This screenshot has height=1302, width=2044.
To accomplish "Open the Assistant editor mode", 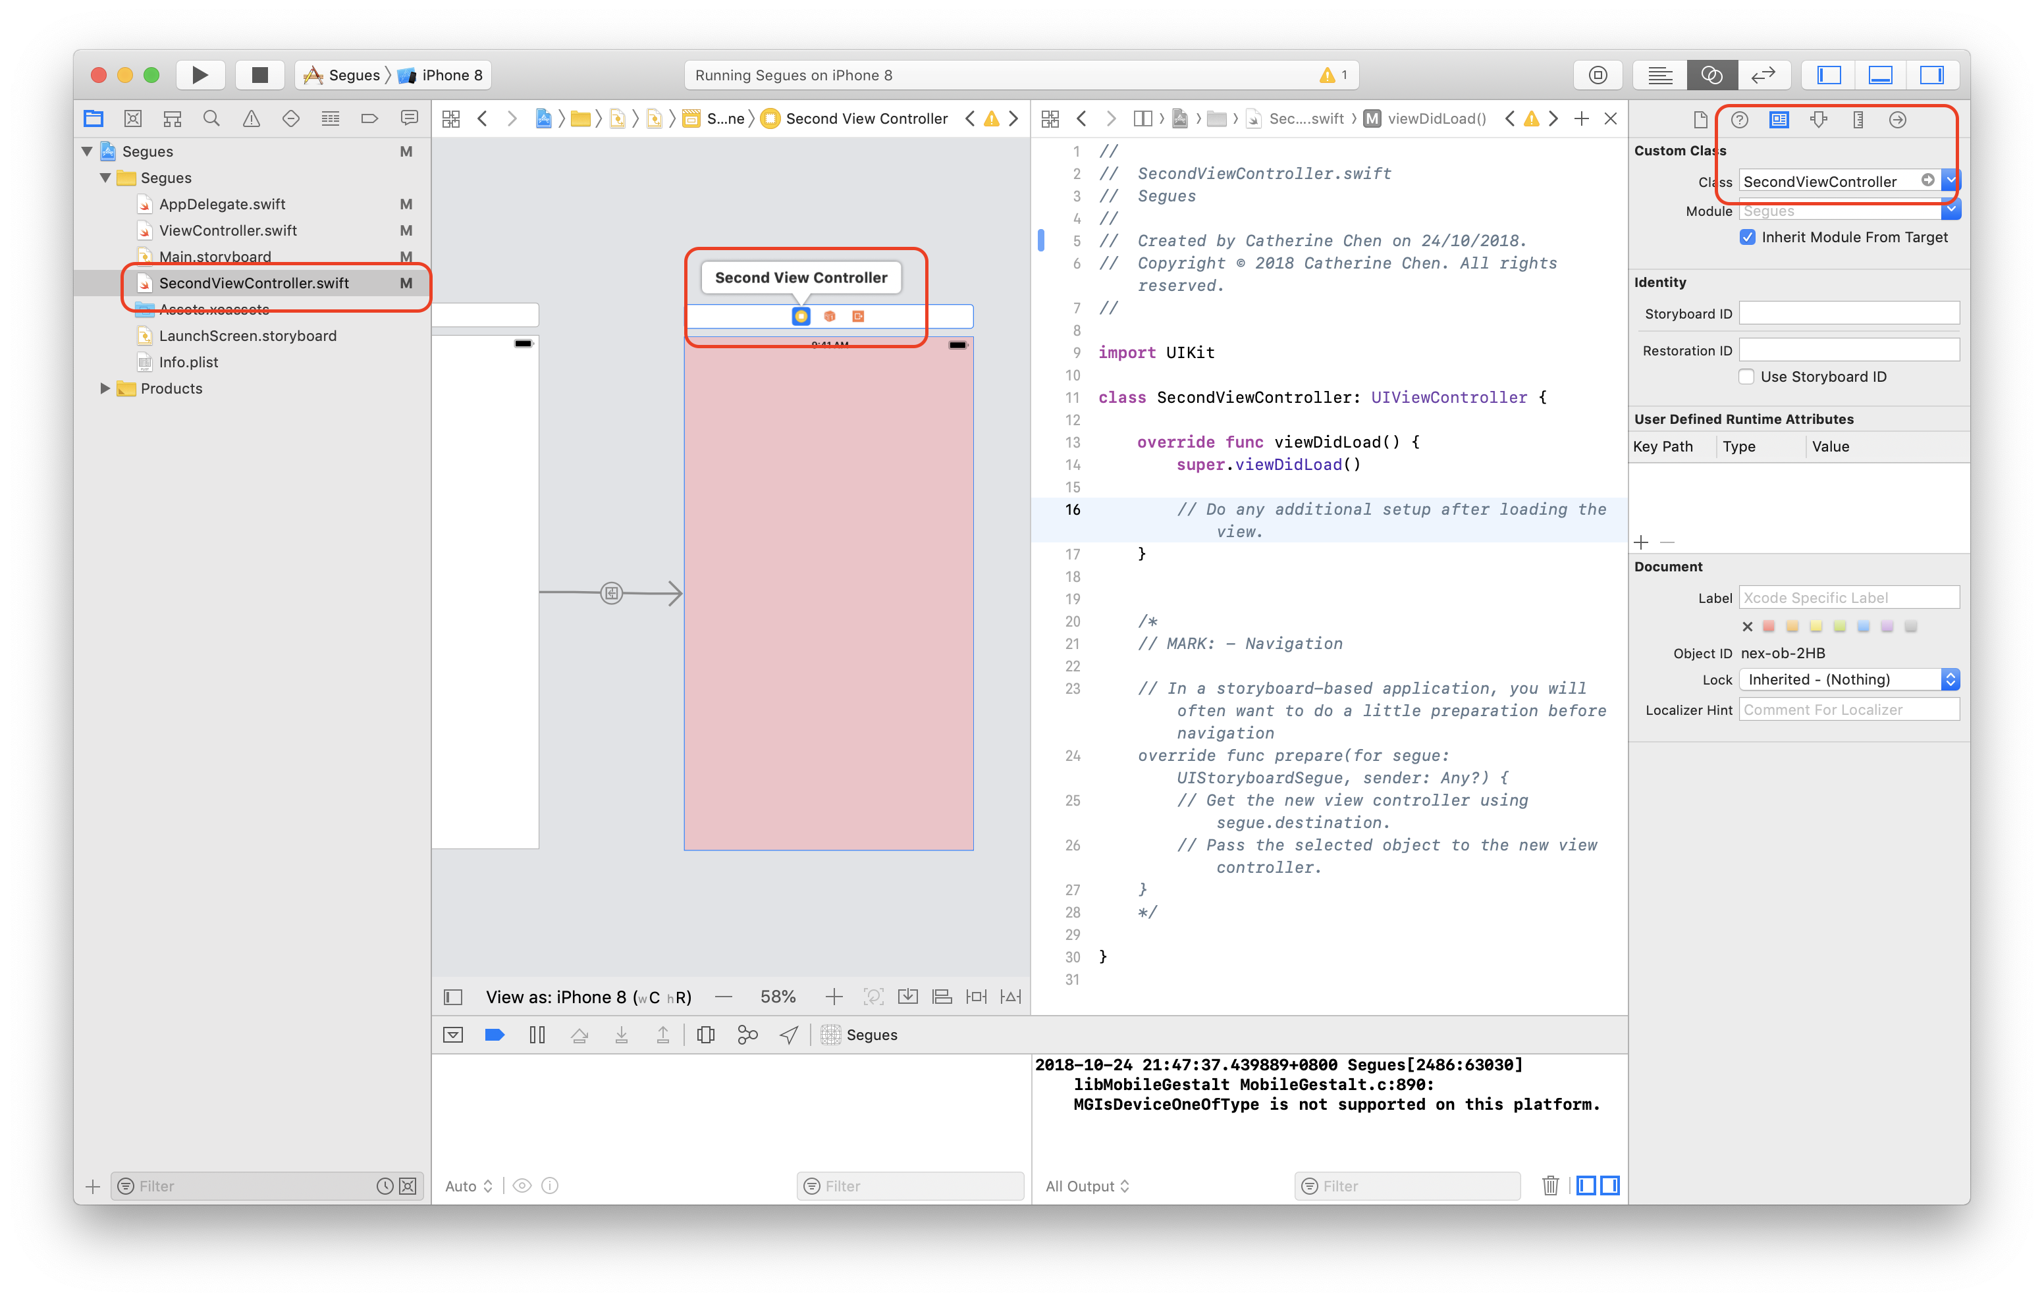I will coord(1711,74).
